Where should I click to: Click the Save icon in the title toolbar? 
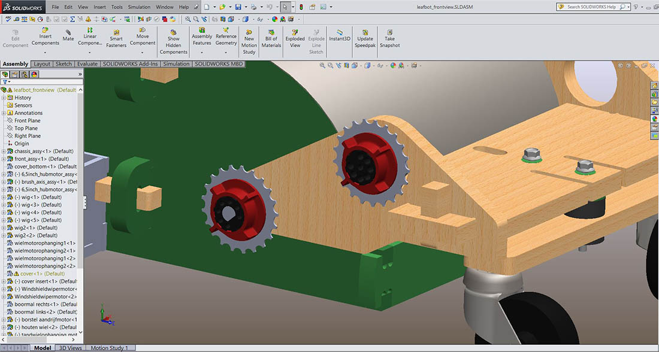click(x=238, y=7)
